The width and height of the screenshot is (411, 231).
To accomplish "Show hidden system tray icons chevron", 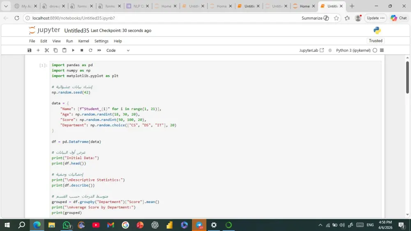I will [x=320, y=225].
